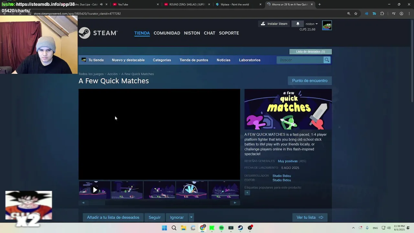Open the browser media control icon

[x=394, y=14]
